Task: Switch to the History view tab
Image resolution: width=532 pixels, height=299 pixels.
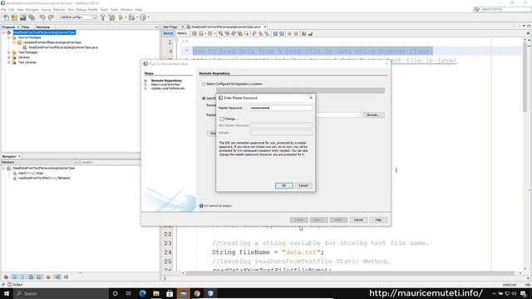Action: point(182,33)
